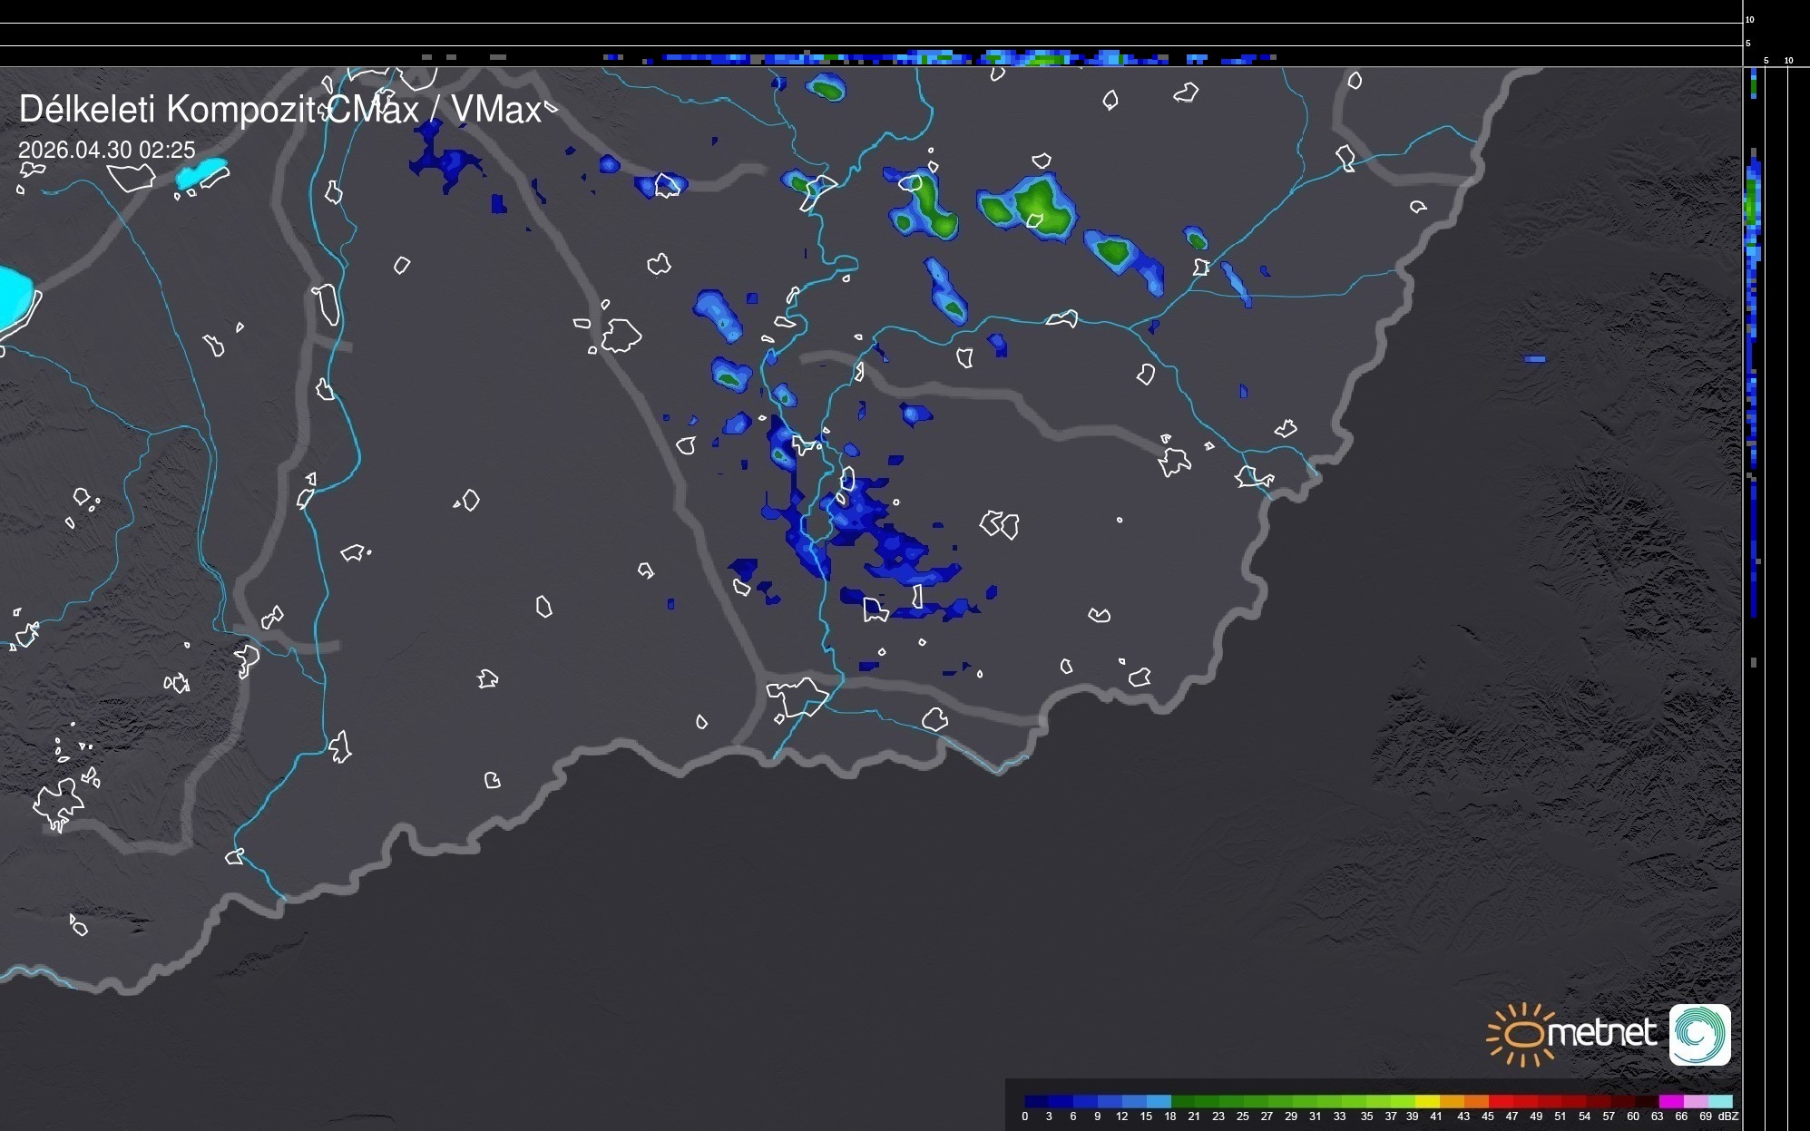Image resolution: width=1810 pixels, height=1131 pixels.
Task: Click the light cyan swatch at legend end
Action: (x=1720, y=1101)
